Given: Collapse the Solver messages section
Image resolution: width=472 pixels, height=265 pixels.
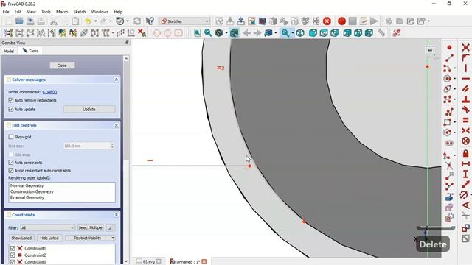Looking at the screenshot, I should 117,79.
